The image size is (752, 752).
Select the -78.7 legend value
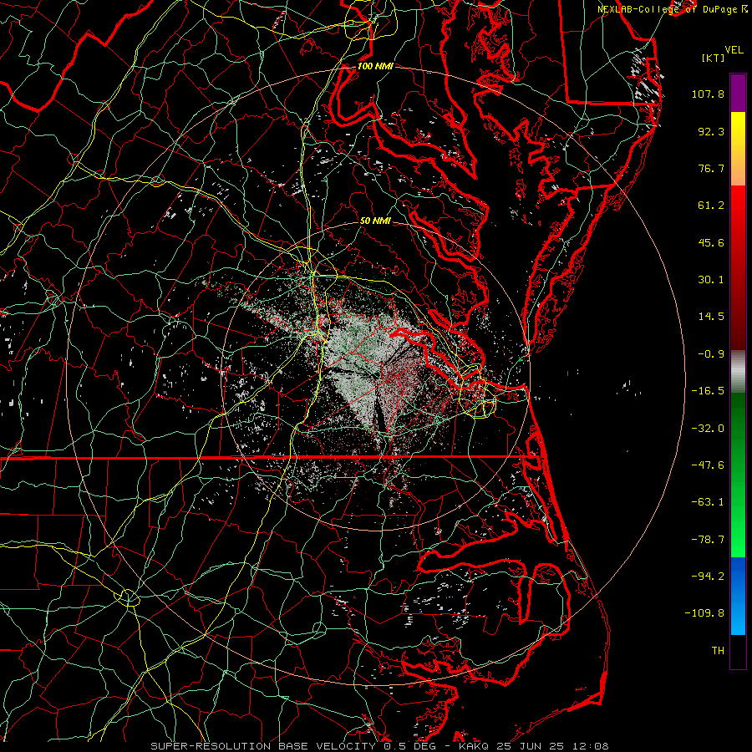pyautogui.click(x=708, y=540)
